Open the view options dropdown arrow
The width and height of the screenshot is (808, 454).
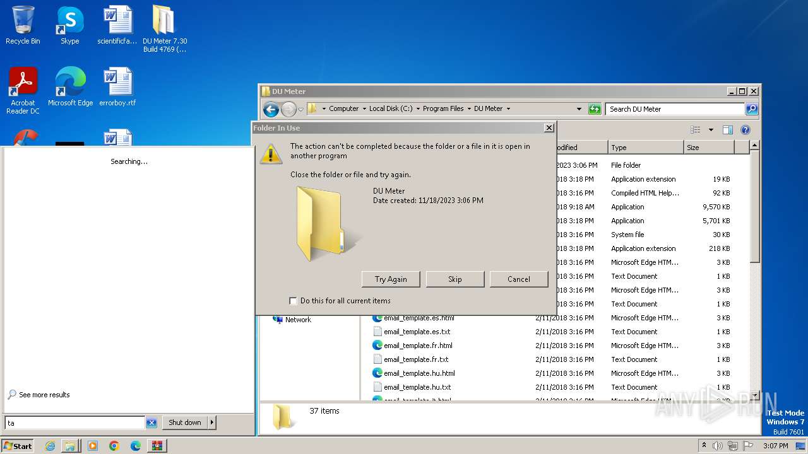[x=711, y=130]
